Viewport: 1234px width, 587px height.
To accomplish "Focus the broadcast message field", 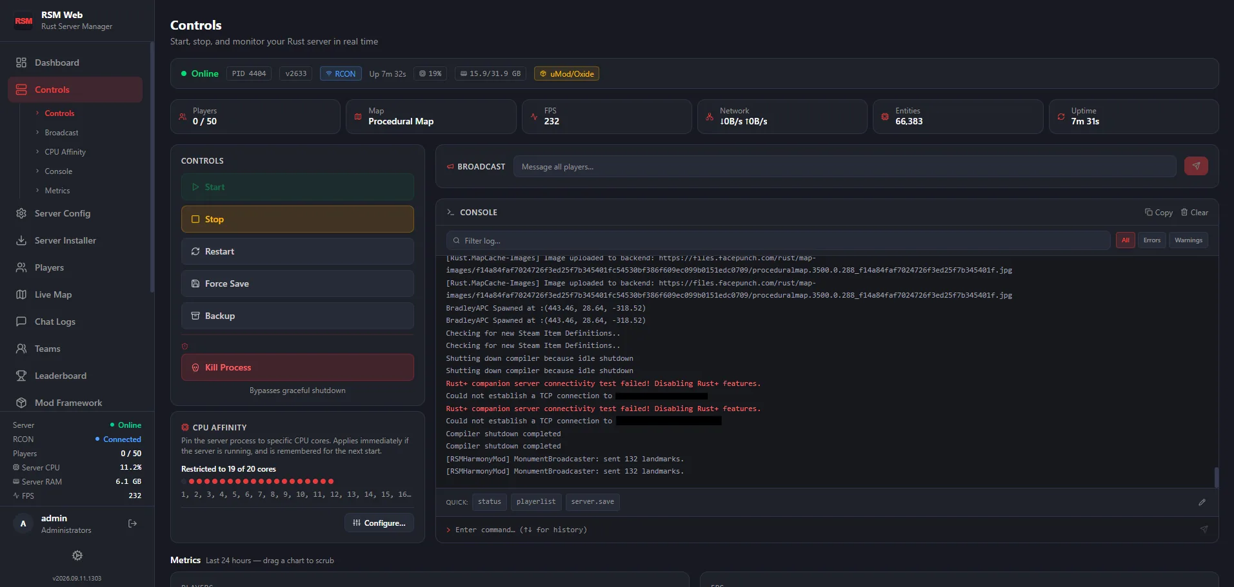I will click(844, 166).
